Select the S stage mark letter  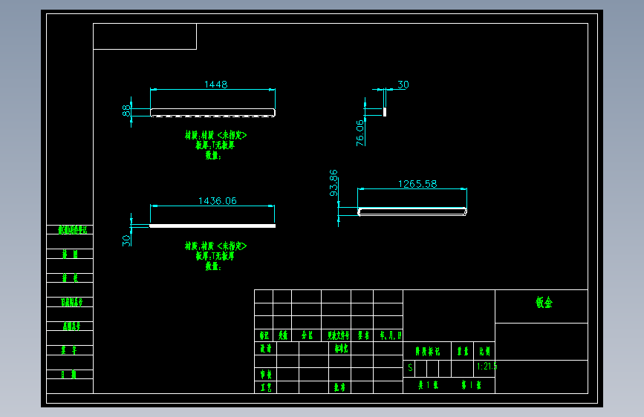point(410,367)
